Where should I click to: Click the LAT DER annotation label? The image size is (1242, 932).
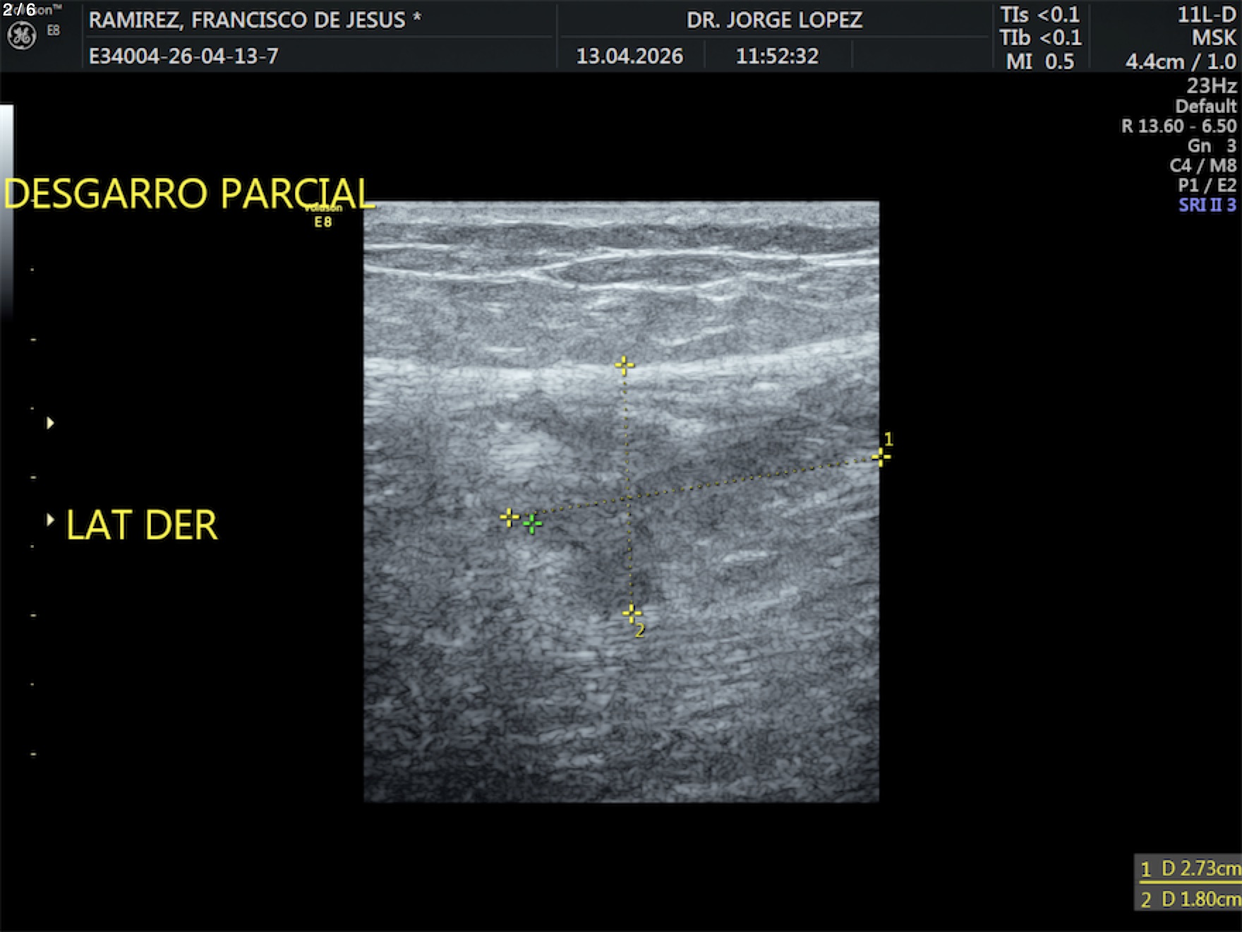[x=142, y=525]
